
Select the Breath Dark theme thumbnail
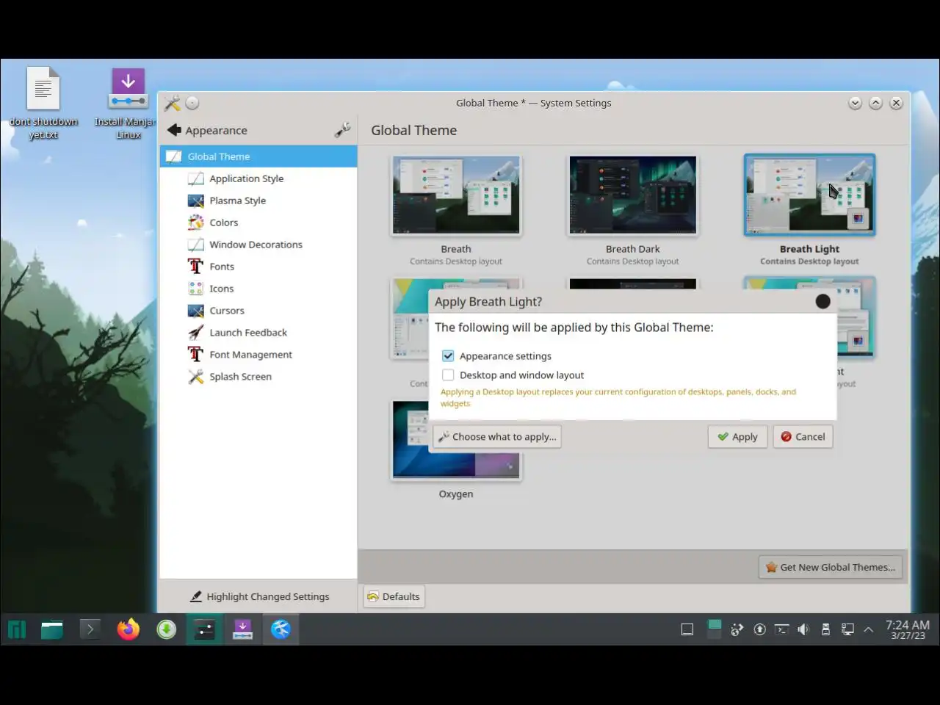(633, 195)
